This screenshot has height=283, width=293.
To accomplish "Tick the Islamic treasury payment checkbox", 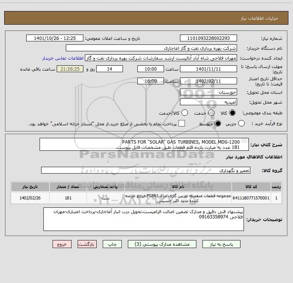I will (x=182, y=123).
